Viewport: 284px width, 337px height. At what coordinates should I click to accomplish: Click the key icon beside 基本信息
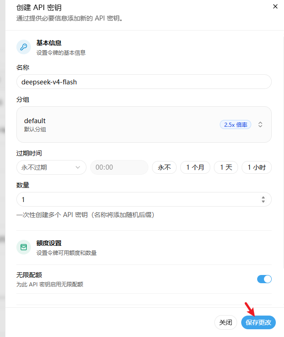[24, 47]
